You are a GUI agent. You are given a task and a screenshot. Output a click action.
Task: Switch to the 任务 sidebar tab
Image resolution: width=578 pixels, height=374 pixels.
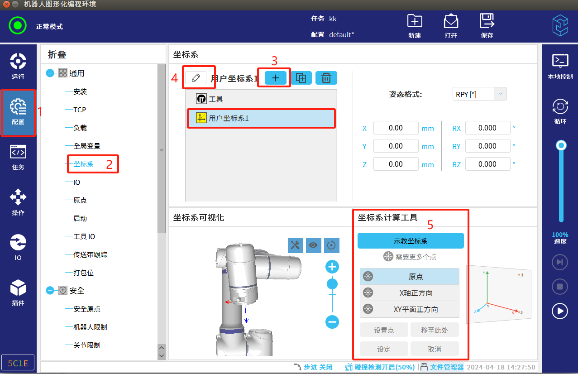click(x=18, y=157)
